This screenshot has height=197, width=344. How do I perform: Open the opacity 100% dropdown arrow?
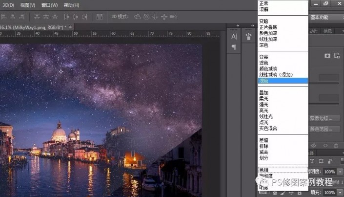[340, 172]
